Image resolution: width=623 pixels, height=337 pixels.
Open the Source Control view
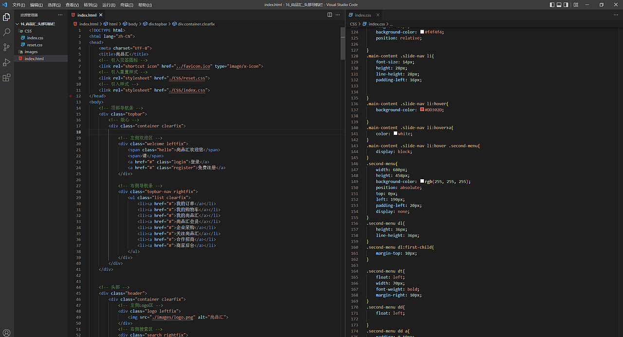tap(6, 47)
